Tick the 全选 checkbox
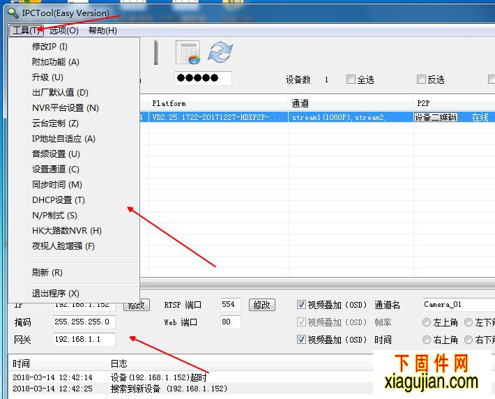Screen dimensions: 495x399 (x=351, y=79)
